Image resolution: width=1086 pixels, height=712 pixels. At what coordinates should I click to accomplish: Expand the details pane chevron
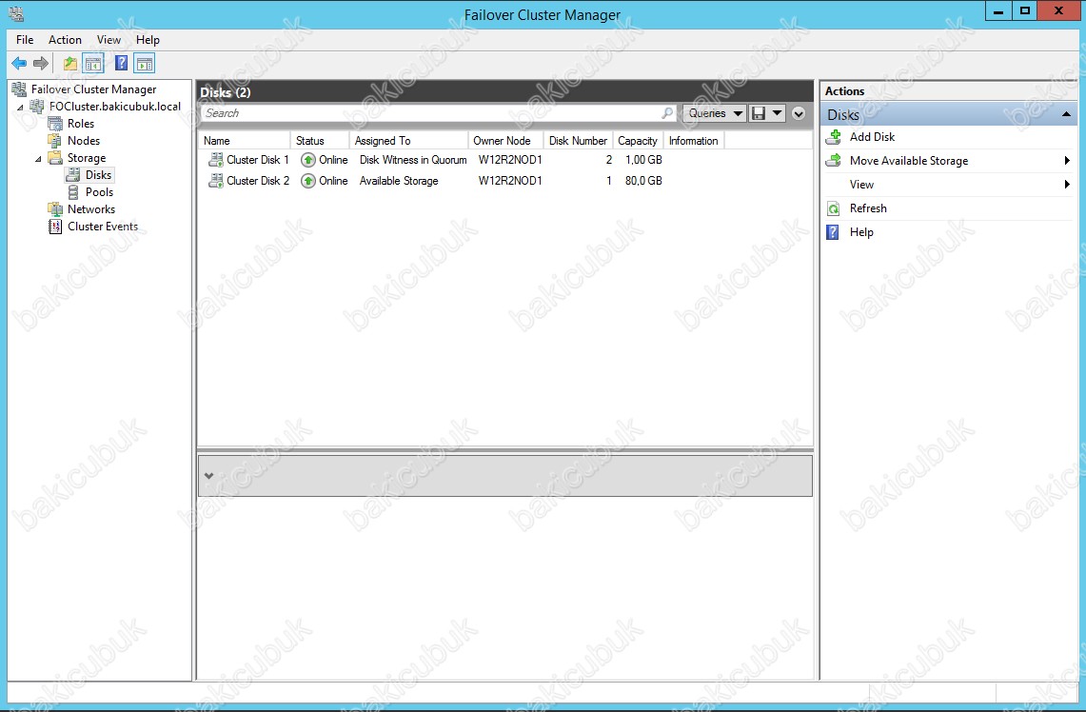tap(208, 476)
